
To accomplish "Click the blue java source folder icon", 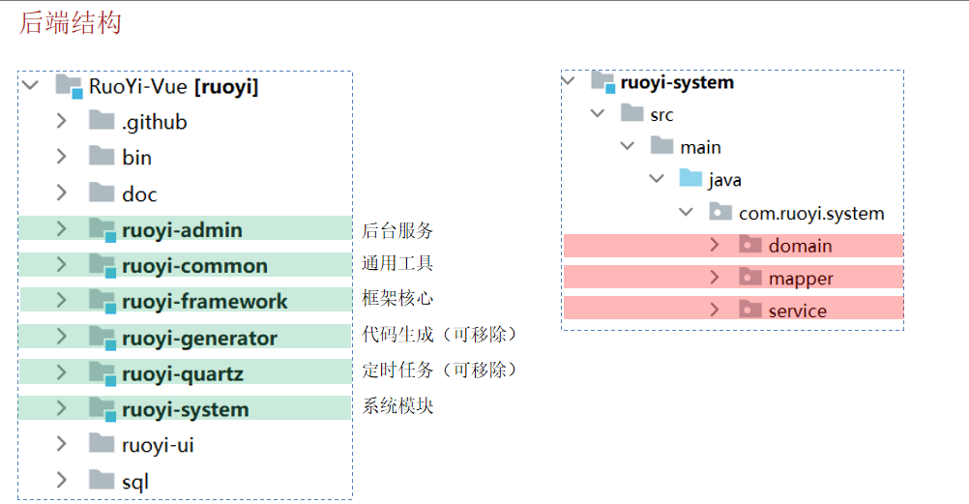I will (690, 178).
